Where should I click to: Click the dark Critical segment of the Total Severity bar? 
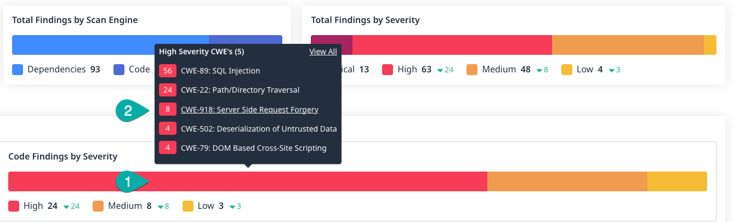pyautogui.click(x=331, y=45)
